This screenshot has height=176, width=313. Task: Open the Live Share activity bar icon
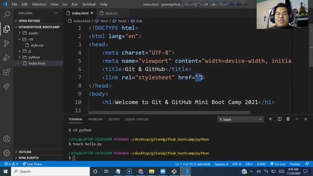pos(6,87)
